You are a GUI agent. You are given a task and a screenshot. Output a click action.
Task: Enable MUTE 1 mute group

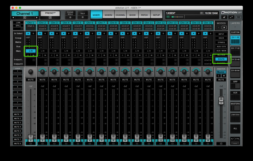17,114
